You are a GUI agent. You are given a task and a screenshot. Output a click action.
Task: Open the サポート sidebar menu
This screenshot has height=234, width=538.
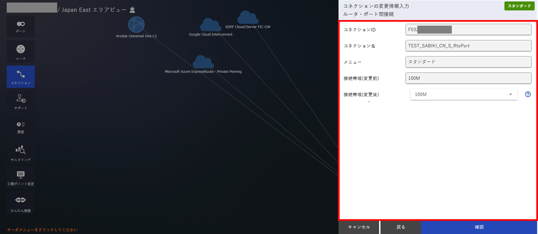coord(21,102)
